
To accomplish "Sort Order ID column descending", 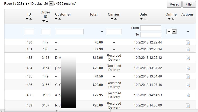I will click(x=44, y=21).
